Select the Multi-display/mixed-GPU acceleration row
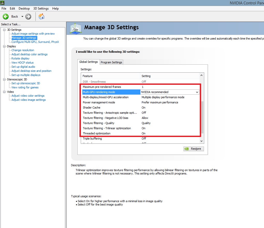 point(140,97)
